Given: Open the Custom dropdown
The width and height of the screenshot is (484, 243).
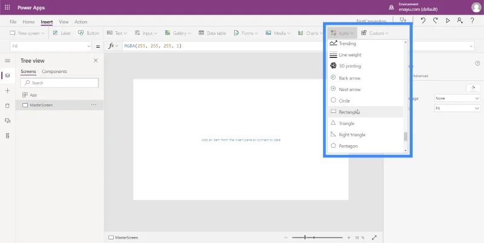Looking at the screenshot, I should pos(374,33).
